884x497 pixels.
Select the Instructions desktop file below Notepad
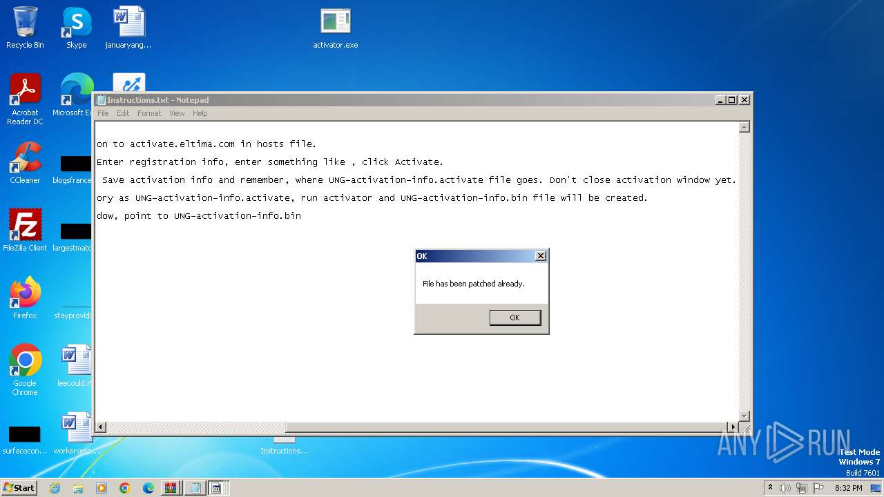(284, 445)
